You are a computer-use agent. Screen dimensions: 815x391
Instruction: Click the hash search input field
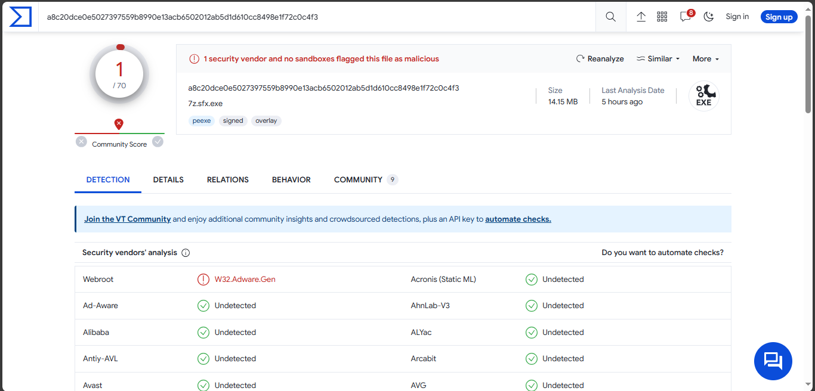point(316,17)
